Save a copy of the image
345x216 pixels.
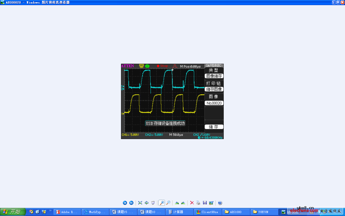tap(205, 203)
